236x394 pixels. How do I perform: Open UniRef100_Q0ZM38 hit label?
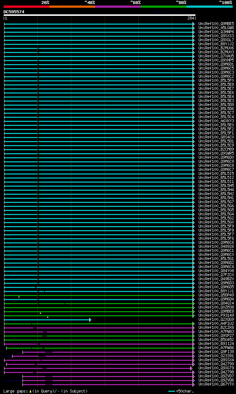click(x=216, y=307)
